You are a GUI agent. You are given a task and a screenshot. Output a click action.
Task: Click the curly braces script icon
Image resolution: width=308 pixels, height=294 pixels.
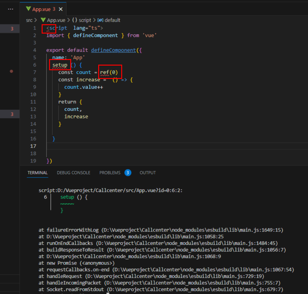click(75, 20)
